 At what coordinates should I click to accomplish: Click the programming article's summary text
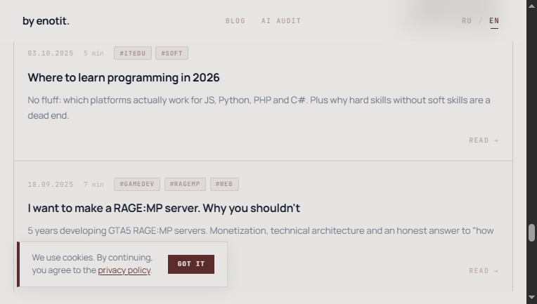click(259, 107)
